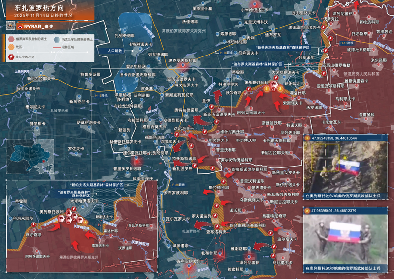Screen dimensions: 394x279
Task: Click the orange marker numbered 1 on main map
Action: click(x=267, y=89)
